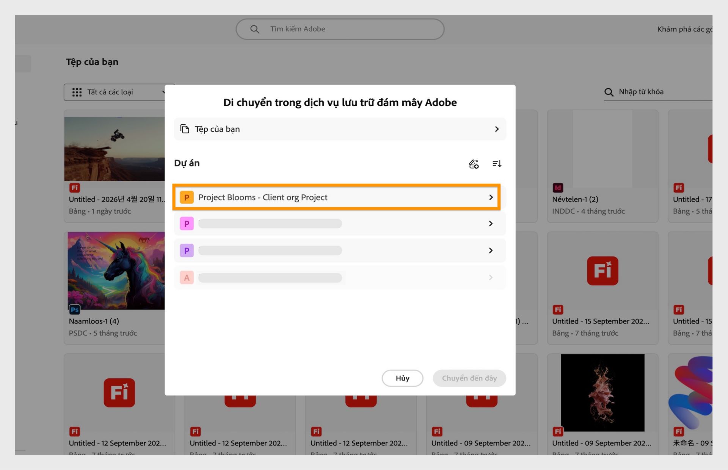
Task: Click the faded A project icon
Action: (187, 278)
